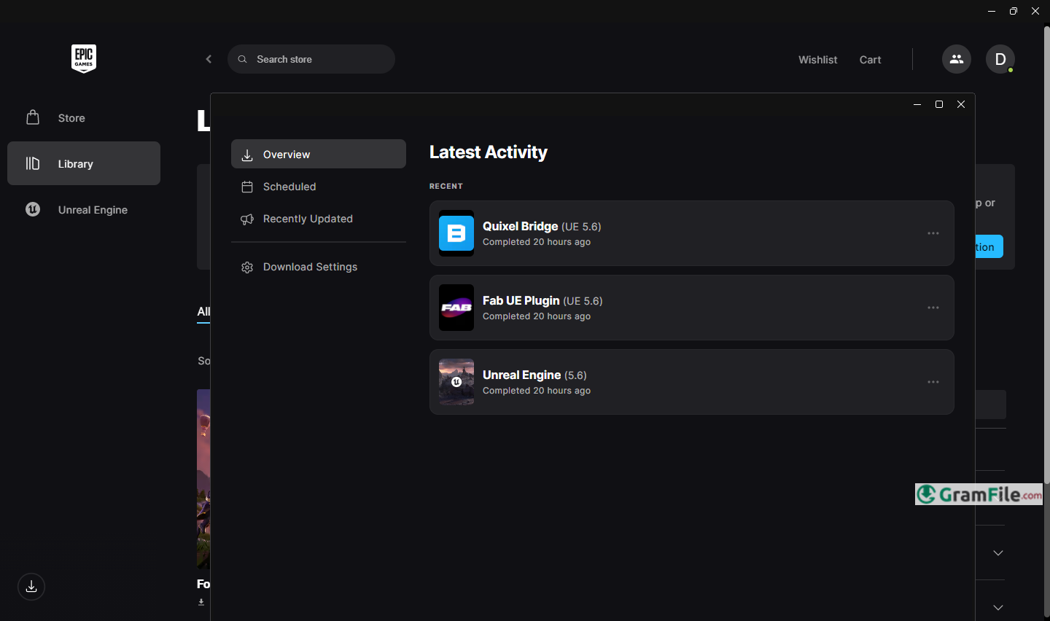Open options menu for Unreal Engine 5.6

(933, 382)
